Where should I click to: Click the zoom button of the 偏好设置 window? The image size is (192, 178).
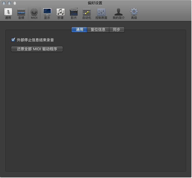coord(15,3)
